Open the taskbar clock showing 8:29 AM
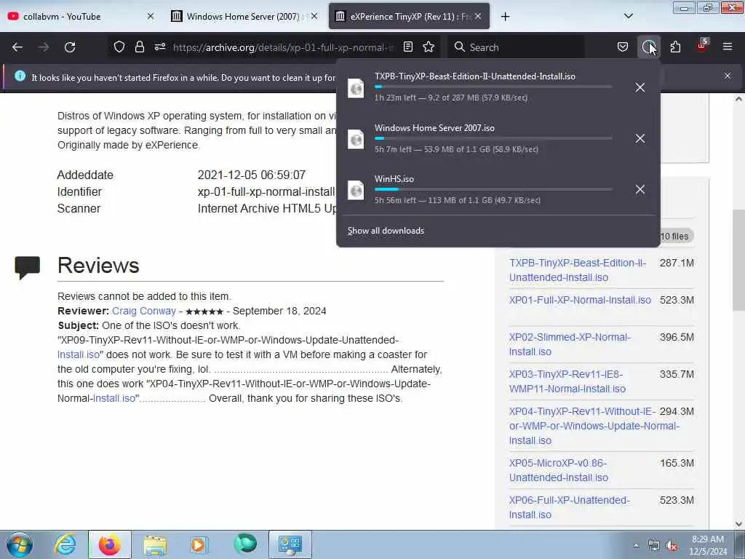This screenshot has width=745, height=559. click(708, 545)
